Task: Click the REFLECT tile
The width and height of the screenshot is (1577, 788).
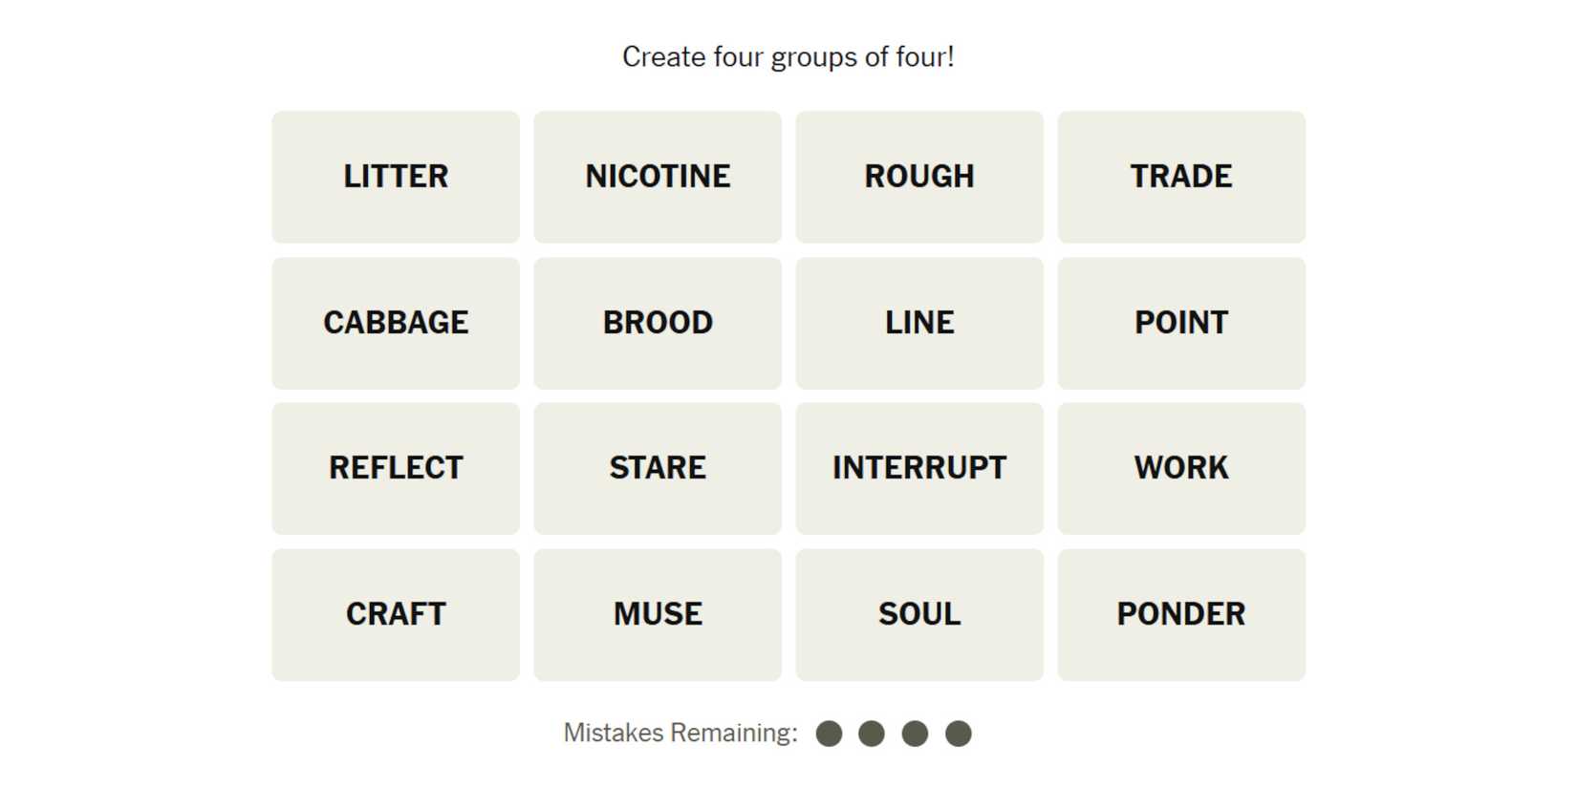Action: tap(396, 468)
